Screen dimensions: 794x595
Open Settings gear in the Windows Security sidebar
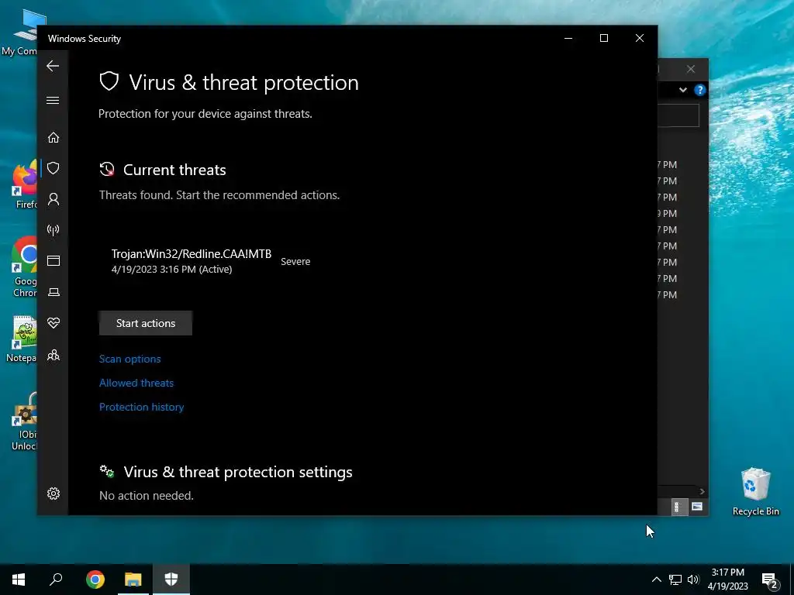pos(54,494)
